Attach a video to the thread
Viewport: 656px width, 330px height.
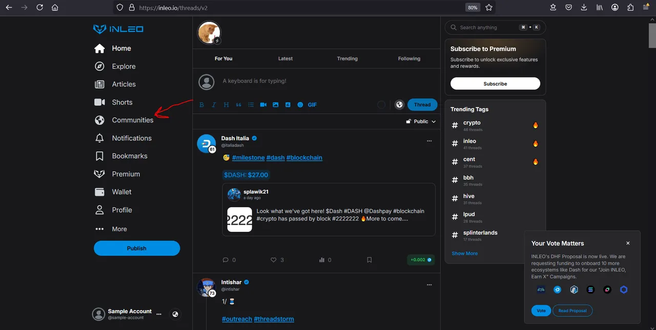[263, 105]
